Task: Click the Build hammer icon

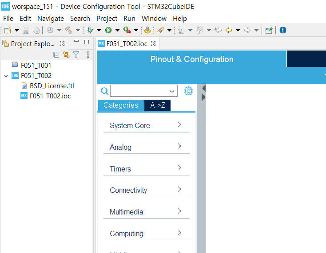Action: 68,30
